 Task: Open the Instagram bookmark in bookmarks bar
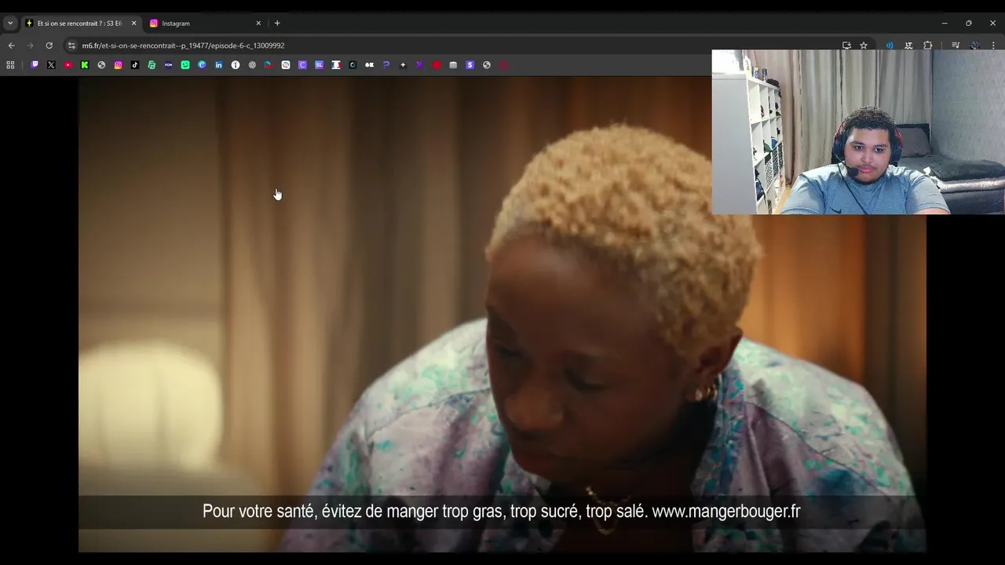[118, 65]
